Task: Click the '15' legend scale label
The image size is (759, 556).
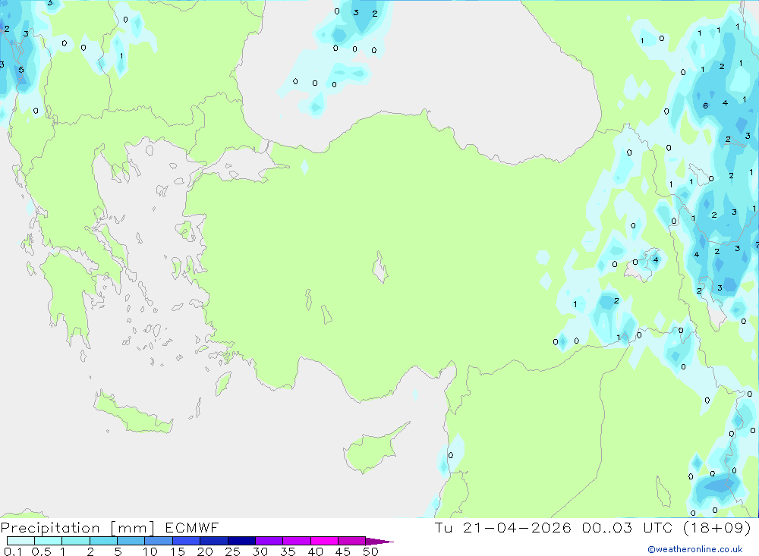Action: 178,551
